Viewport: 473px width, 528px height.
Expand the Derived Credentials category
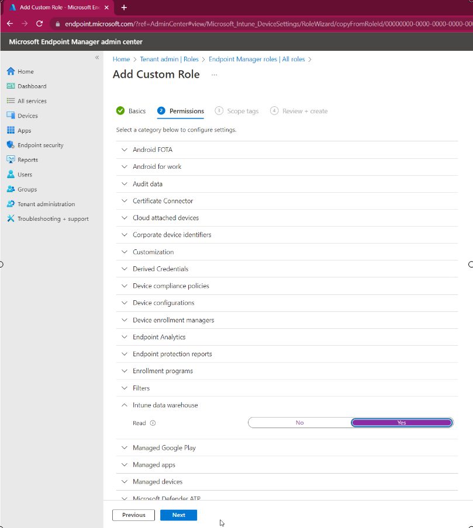[x=287, y=269]
